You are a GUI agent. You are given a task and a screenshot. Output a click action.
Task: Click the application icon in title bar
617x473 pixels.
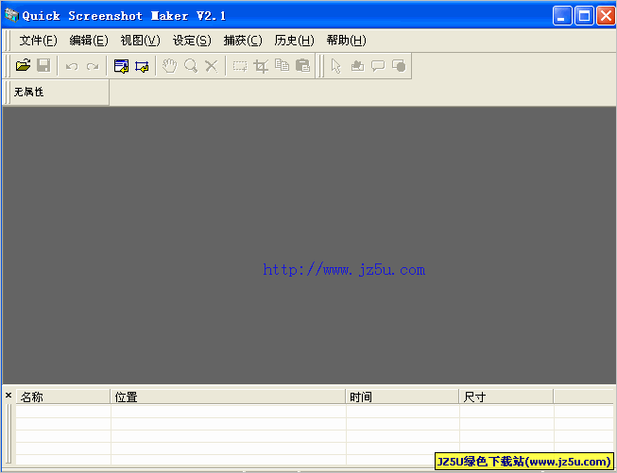pyautogui.click(x=11, y=15)
